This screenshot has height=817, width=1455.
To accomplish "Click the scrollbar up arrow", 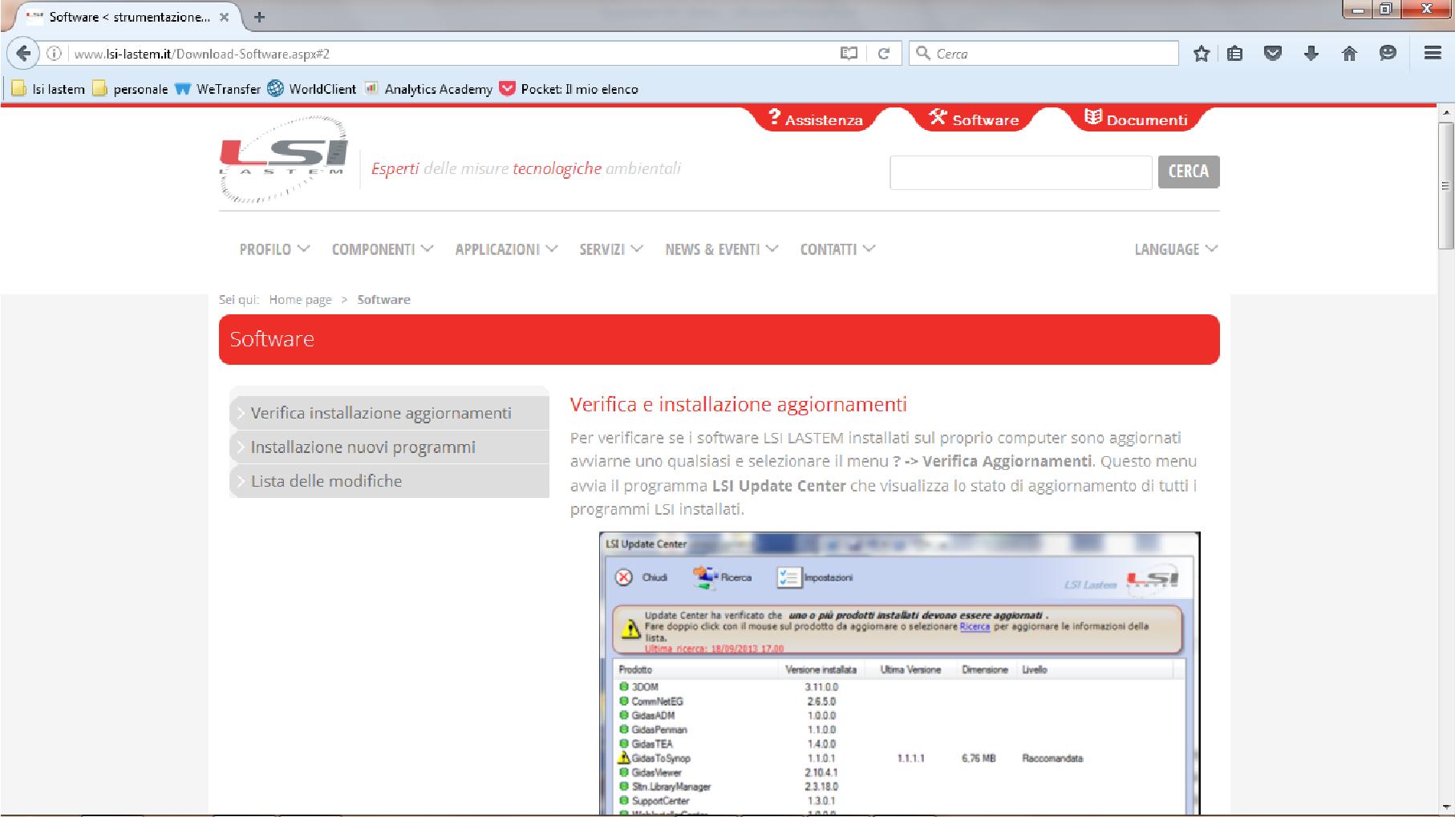I will click(1446, 113).
